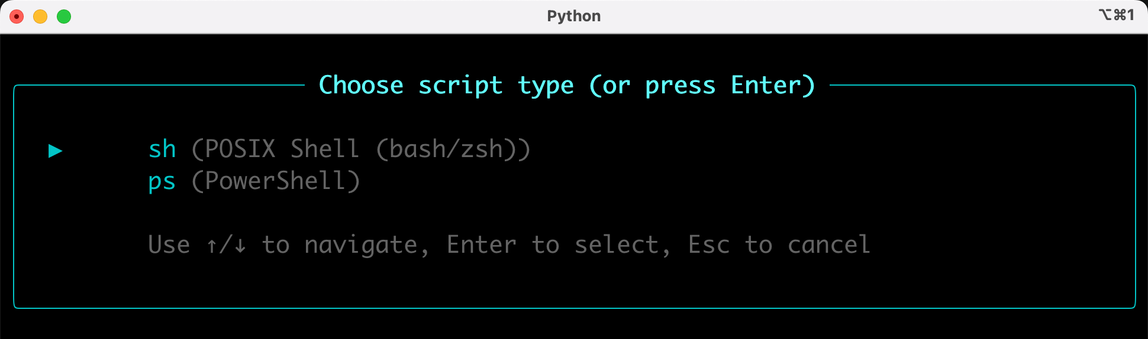1148x339 pixels.
Task: Click the 'Choose script type' panel heading
Action: [566, 86]
